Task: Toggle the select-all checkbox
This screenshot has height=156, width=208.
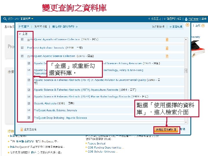Action: click(x=20, y=34)
